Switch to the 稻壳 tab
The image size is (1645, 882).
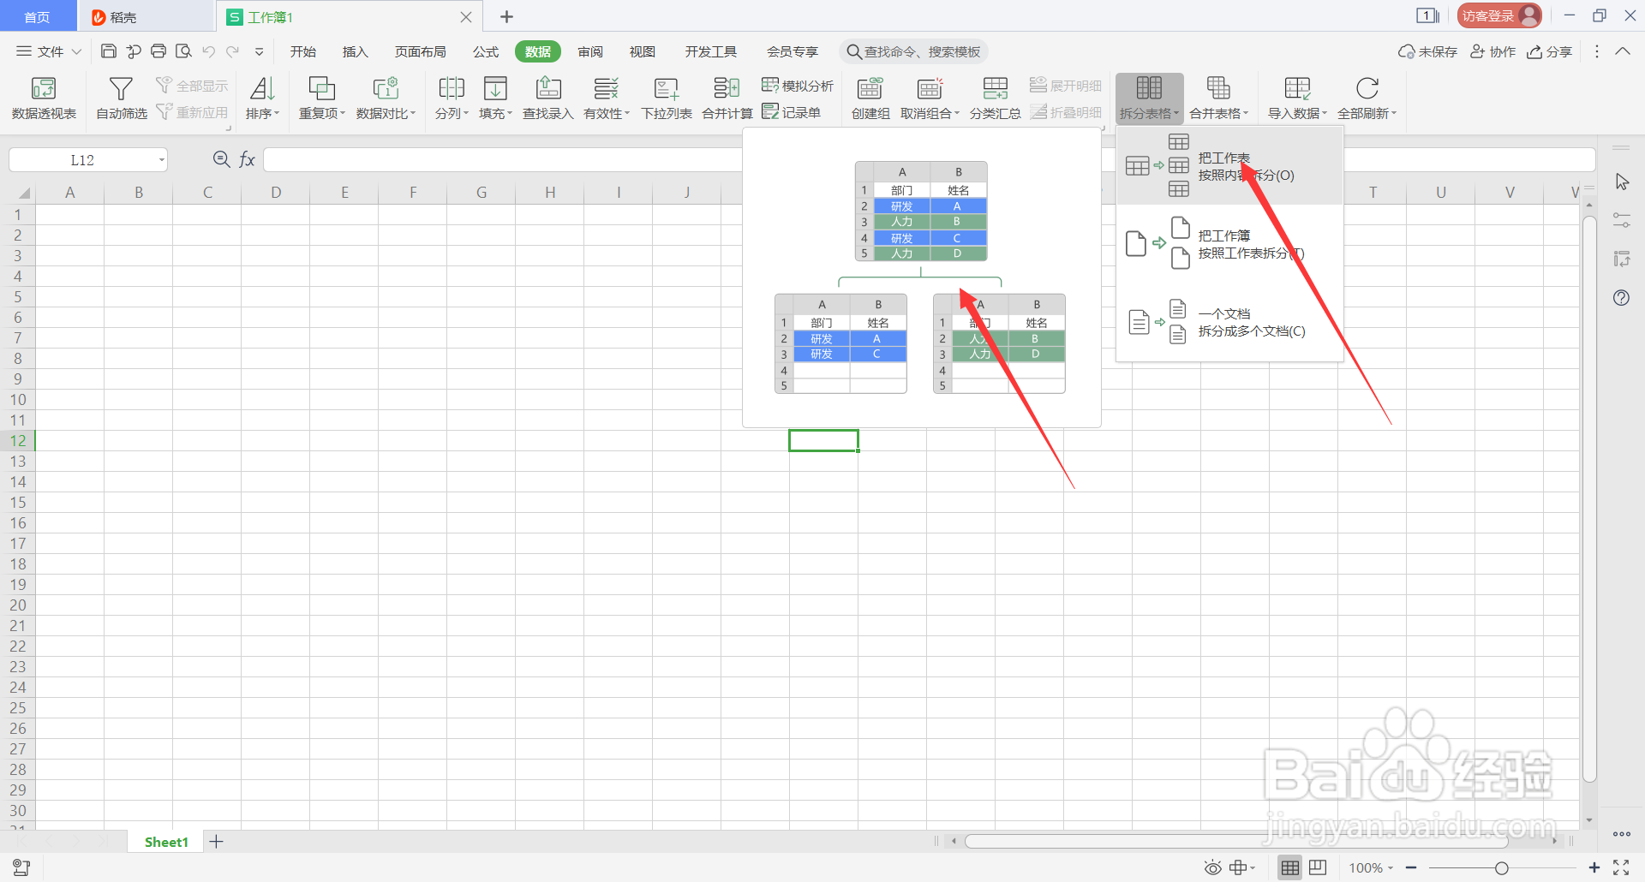146,16
